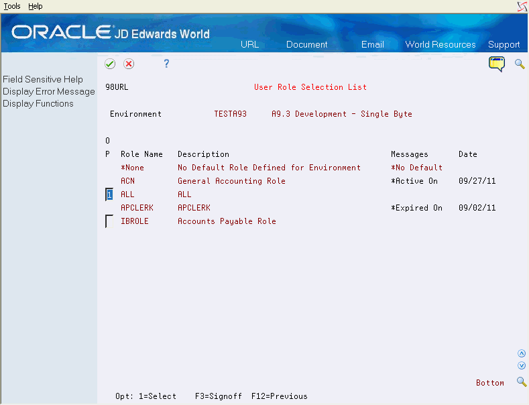529x405 pixels.
Task: Click the General Accounting Role description
Action: pos(231,181)
